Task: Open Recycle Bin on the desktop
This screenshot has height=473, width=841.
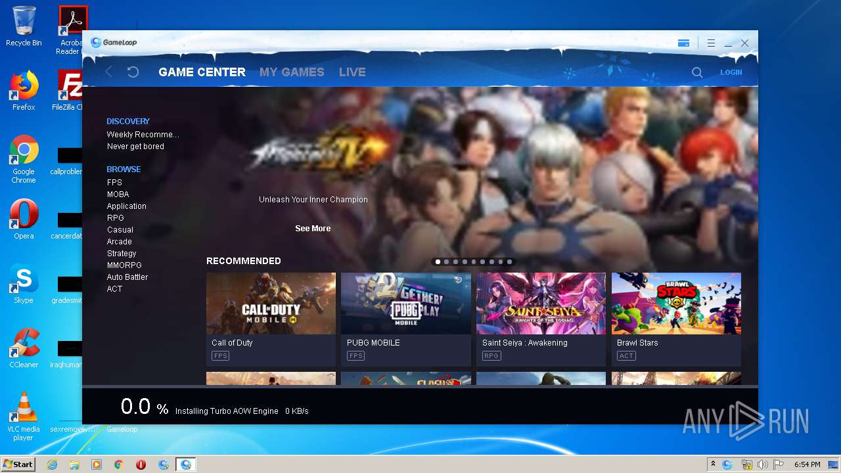Action: (24, 26)
